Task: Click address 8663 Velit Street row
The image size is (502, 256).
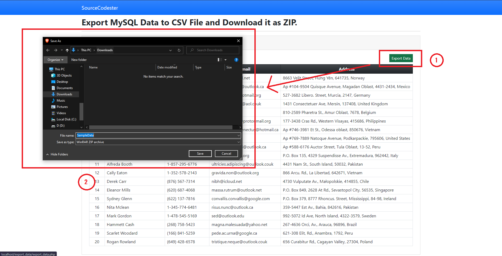Action: click(324, 78)
